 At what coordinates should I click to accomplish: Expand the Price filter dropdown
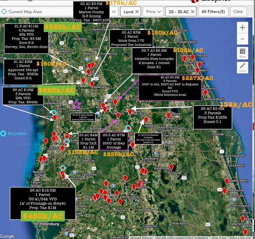151,12
